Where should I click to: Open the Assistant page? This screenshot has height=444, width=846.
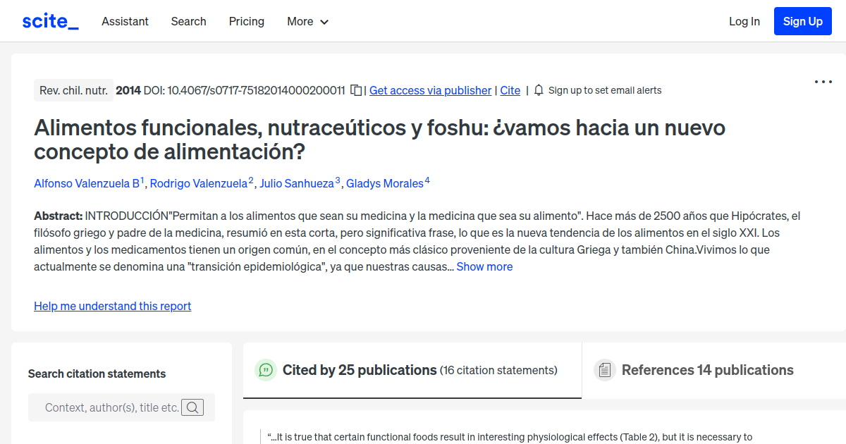point(125,22)
